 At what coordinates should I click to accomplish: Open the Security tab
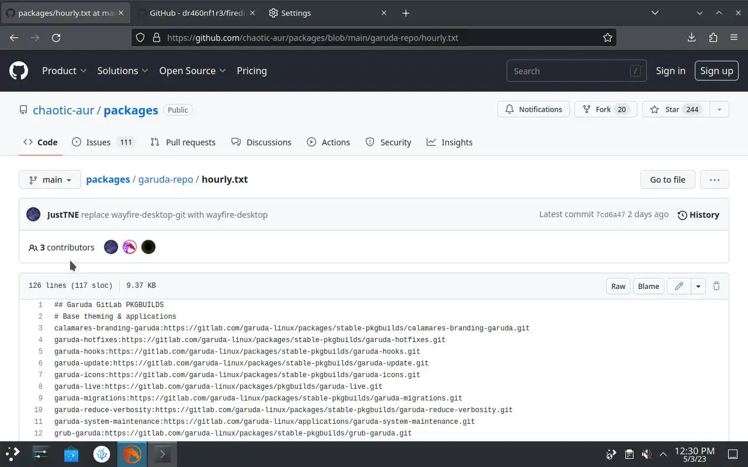point(388,142)
